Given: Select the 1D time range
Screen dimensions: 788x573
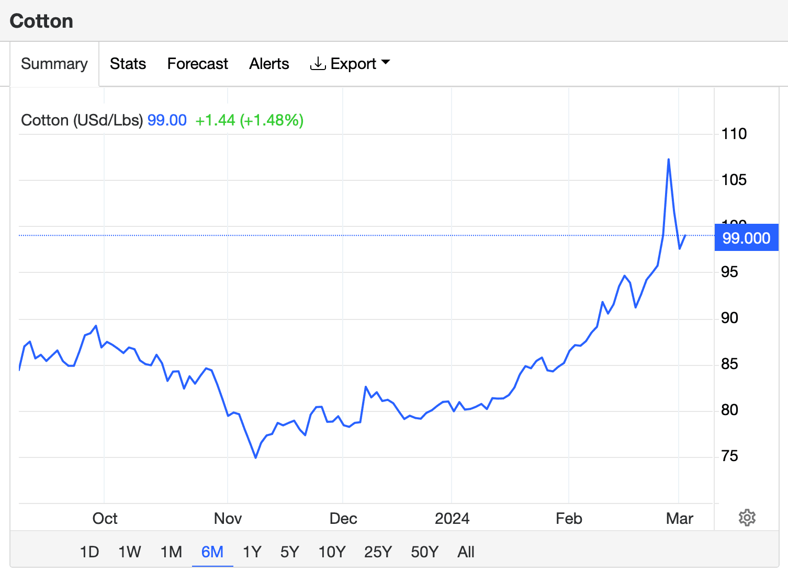Looking at the screenshot, I should [89, 552].
